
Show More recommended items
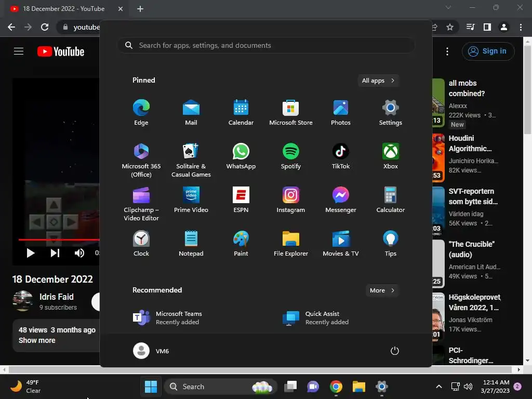click(382, 290)
